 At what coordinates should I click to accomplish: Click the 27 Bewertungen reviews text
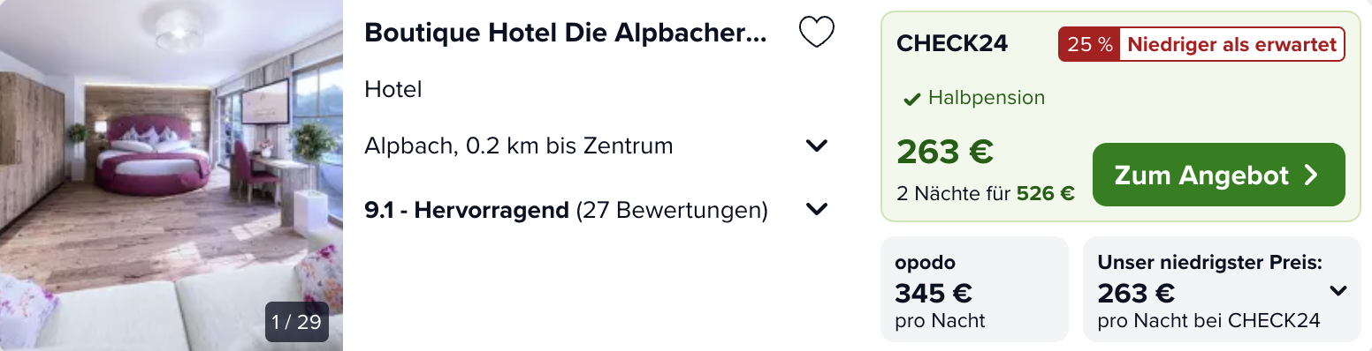tap(671, 210)
